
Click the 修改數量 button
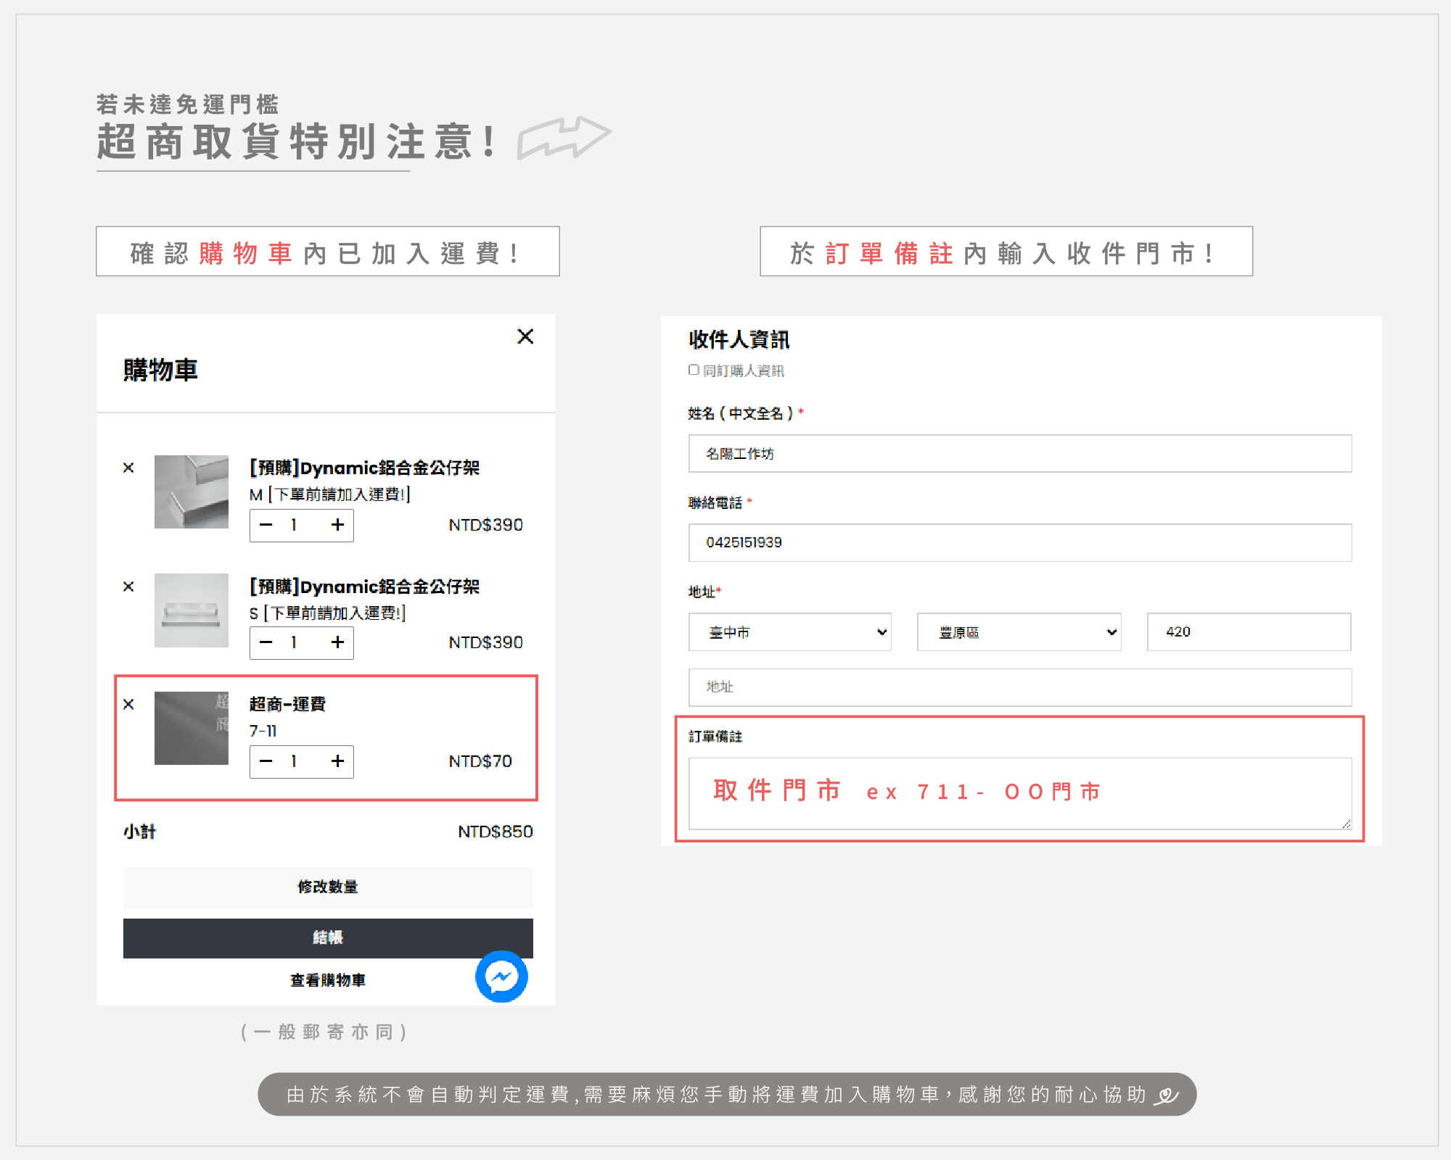[328, 887]
